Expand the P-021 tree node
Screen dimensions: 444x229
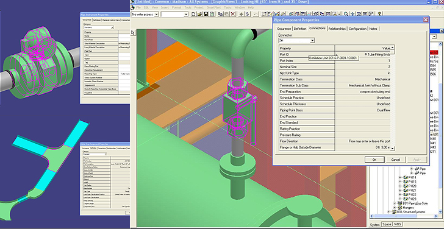[x=400, y=190]
